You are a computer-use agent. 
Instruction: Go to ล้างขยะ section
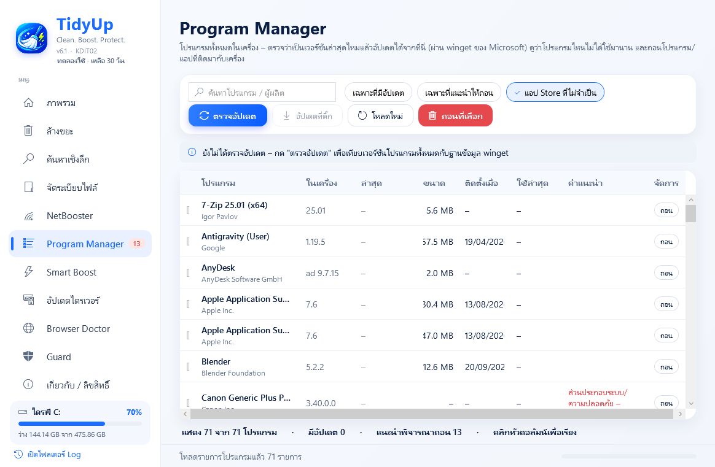click(x=80, y=131)
